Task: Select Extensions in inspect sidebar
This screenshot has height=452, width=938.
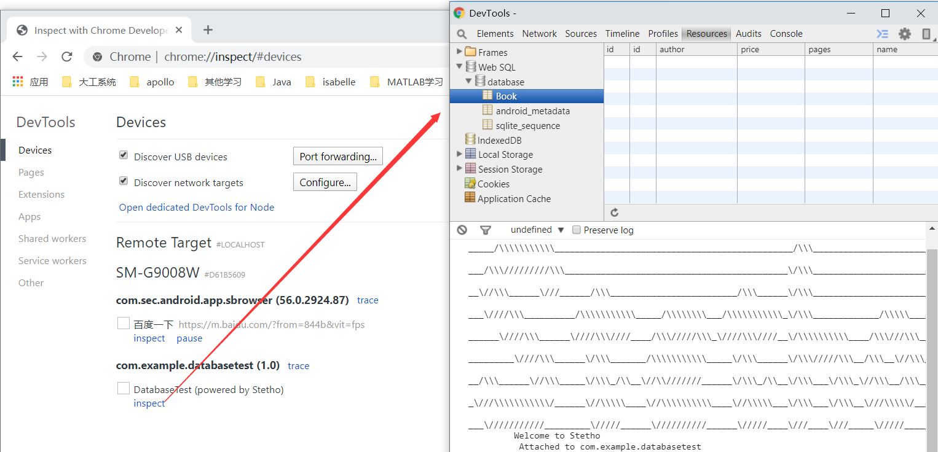Action: point(41,195)
